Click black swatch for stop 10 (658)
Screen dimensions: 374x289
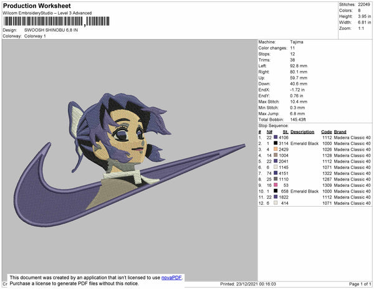pyautogui.click(x=276, y=191)
